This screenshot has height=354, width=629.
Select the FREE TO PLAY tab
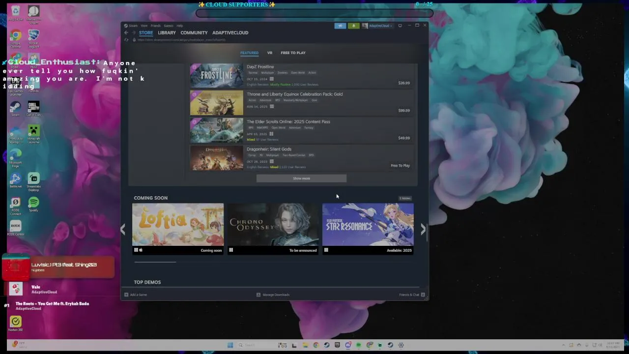[293, 53]
